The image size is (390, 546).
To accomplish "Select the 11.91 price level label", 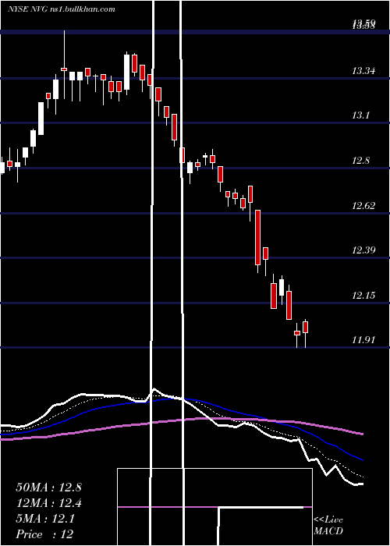I will pos(363,340).
